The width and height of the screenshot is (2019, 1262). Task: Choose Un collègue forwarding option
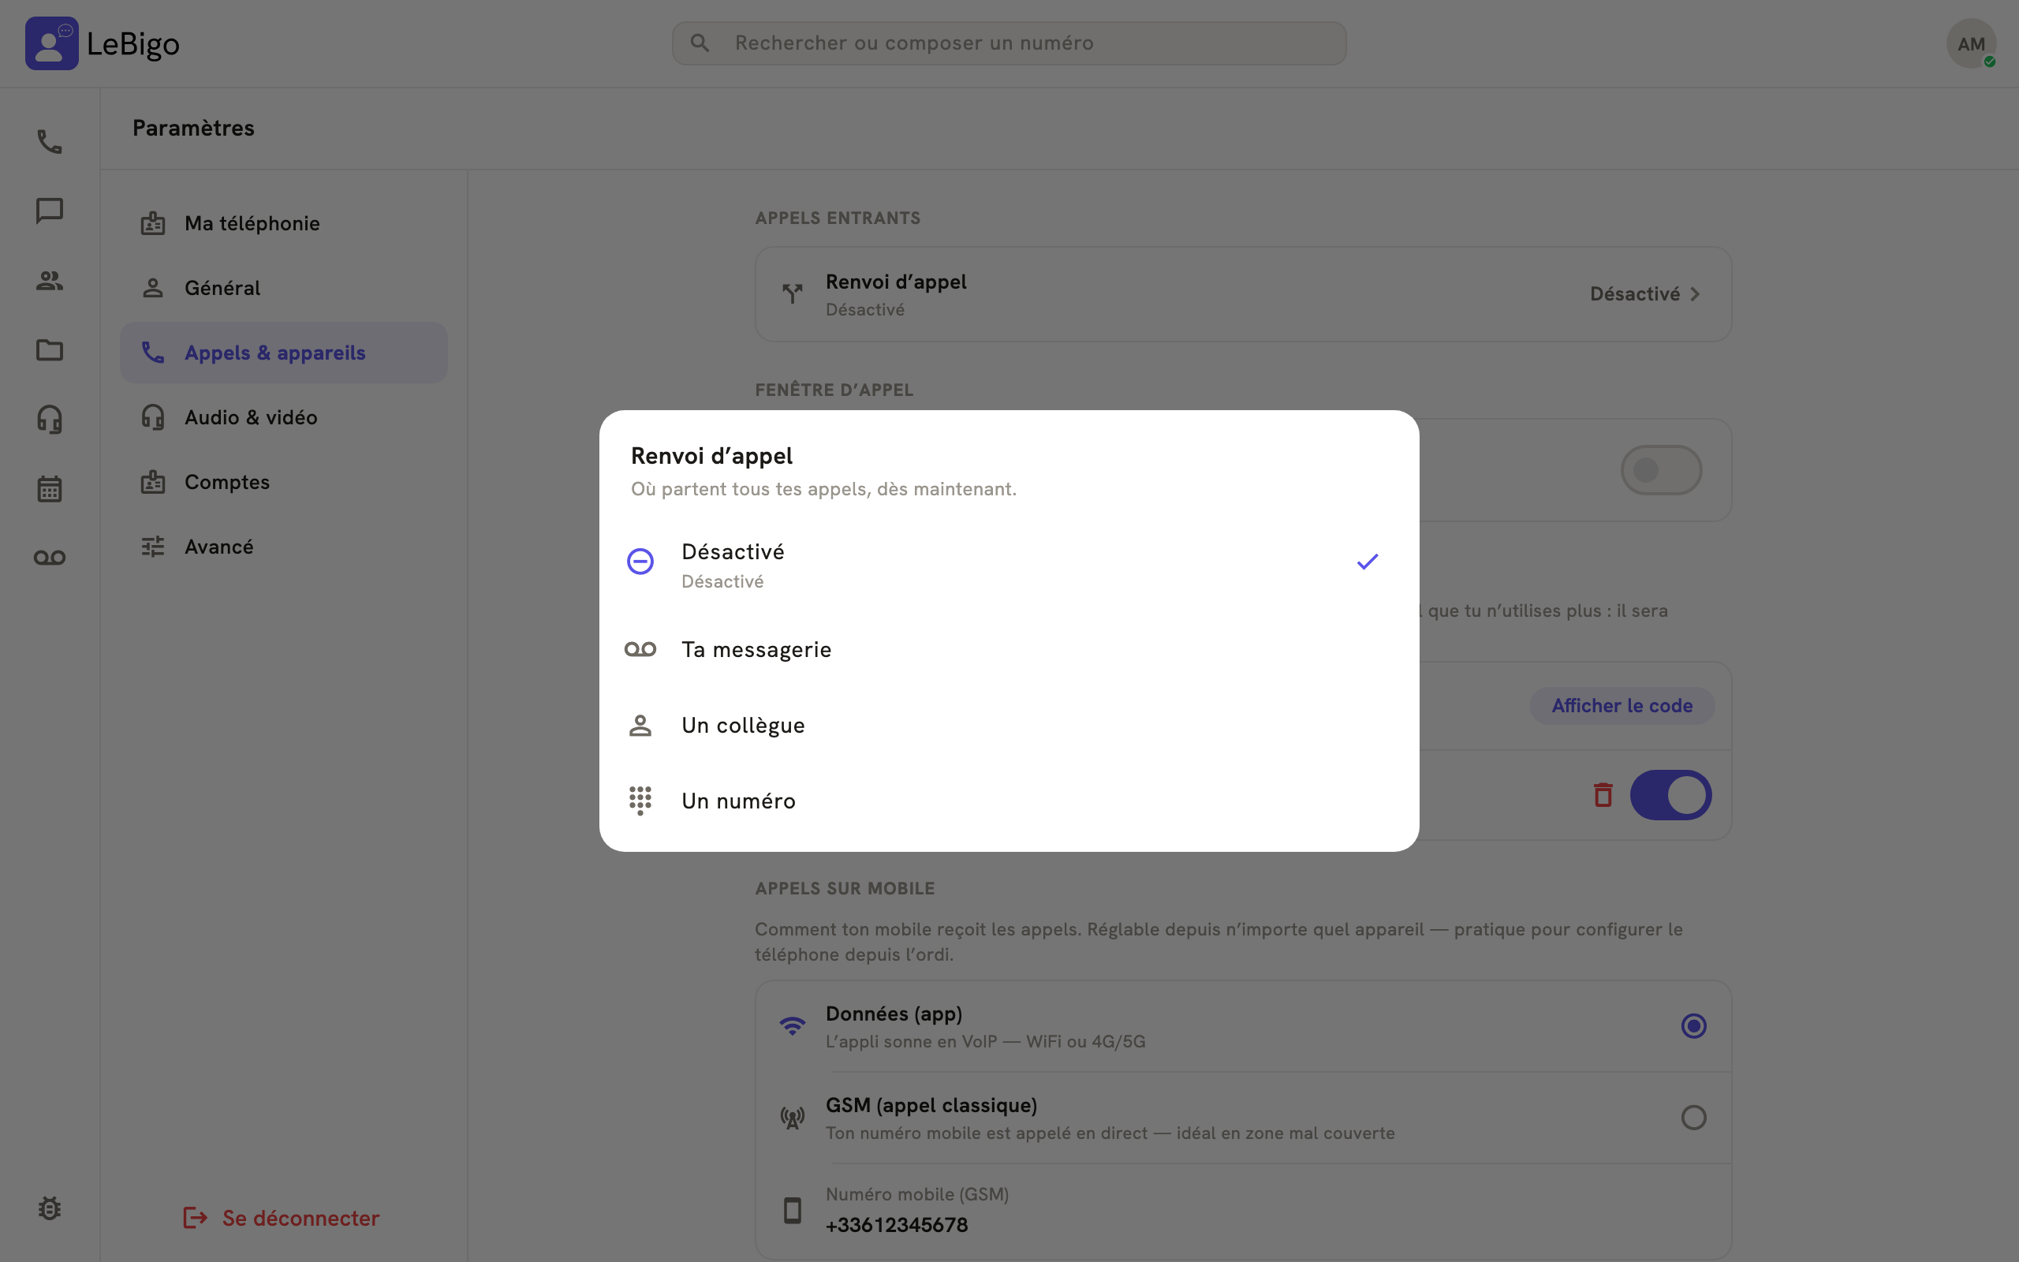click(1009, 726)
